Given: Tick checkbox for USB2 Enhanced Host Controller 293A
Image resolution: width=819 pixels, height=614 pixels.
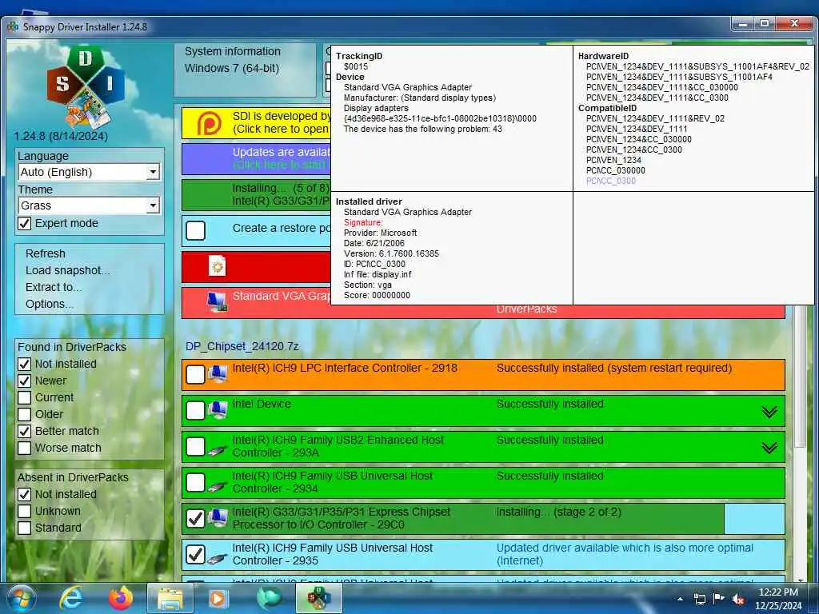Looking at the screenshot, I should coord(195,446).
